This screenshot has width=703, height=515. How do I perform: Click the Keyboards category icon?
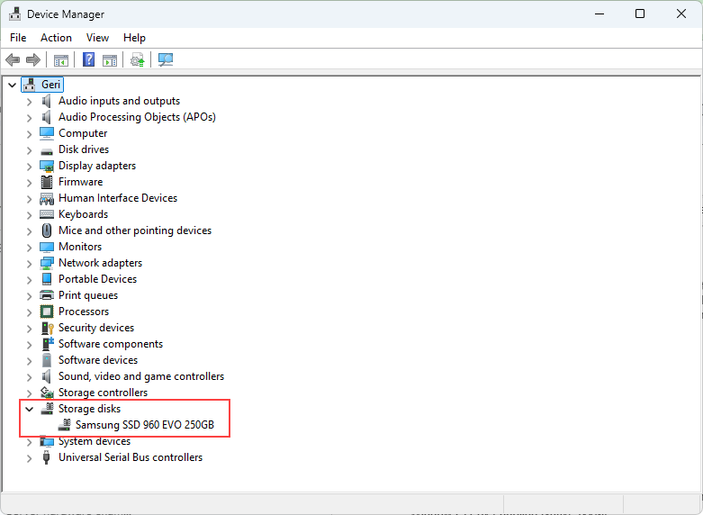pos(47,214)
